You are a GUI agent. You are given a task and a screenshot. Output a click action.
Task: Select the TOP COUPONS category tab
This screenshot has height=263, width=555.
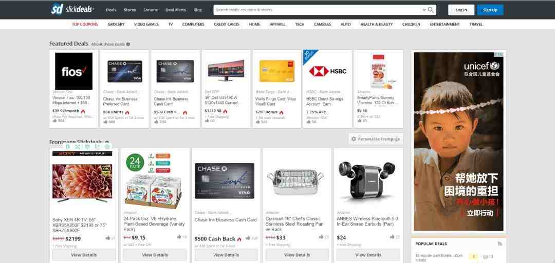tap(85, 24)
